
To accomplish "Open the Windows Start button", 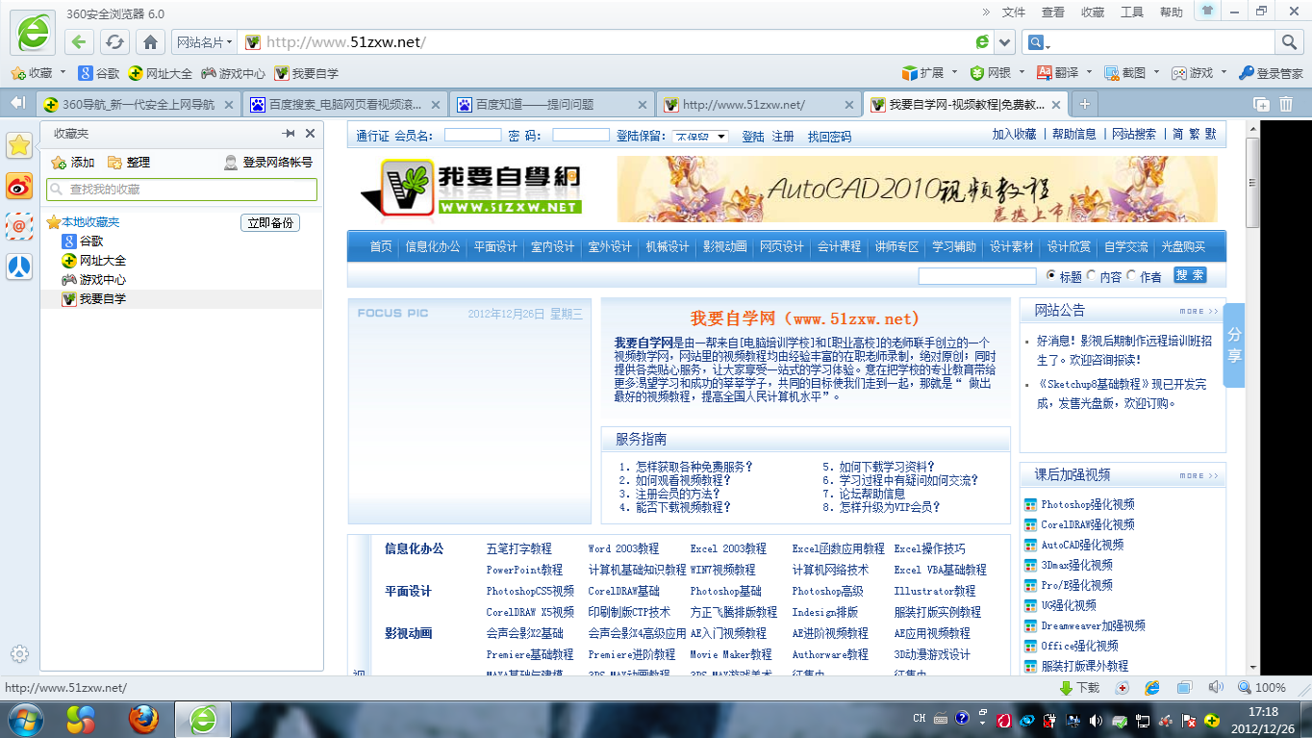I will click(x=24, y=719).
